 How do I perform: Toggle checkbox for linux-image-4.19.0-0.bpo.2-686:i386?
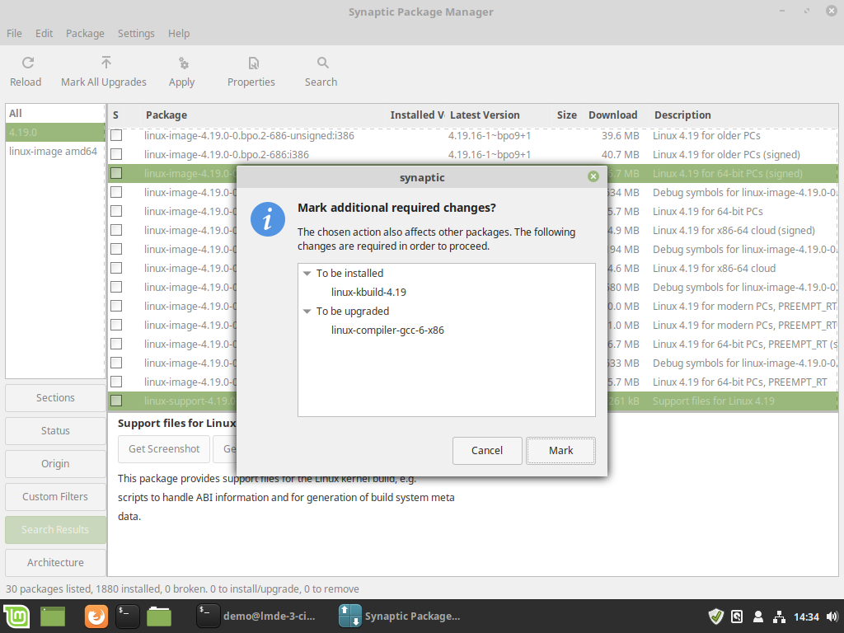tap(116, 154)
